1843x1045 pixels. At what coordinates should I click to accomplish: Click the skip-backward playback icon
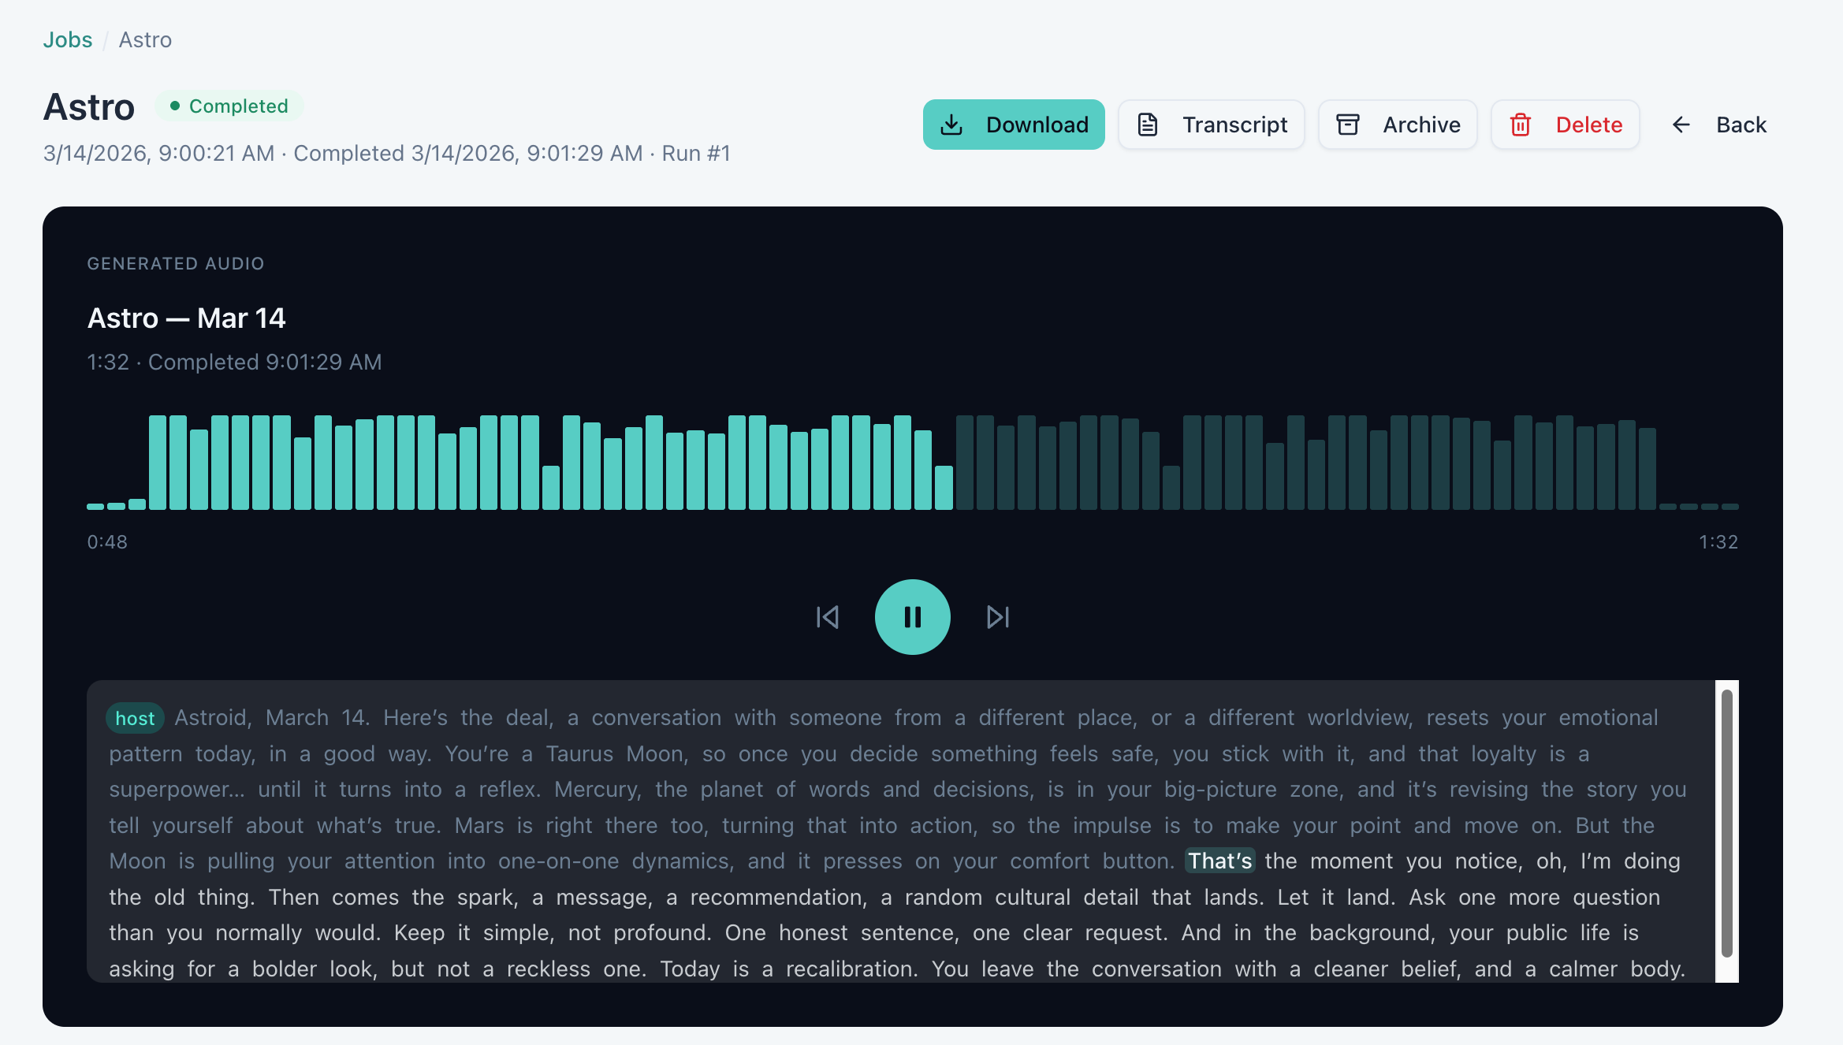pos(827,617)
